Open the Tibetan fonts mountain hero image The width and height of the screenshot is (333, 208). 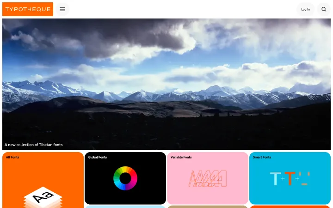[166, 84]
